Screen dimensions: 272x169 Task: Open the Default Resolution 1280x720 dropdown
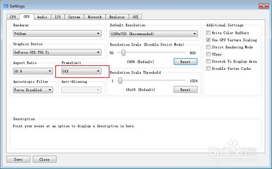tap(154, 34)
